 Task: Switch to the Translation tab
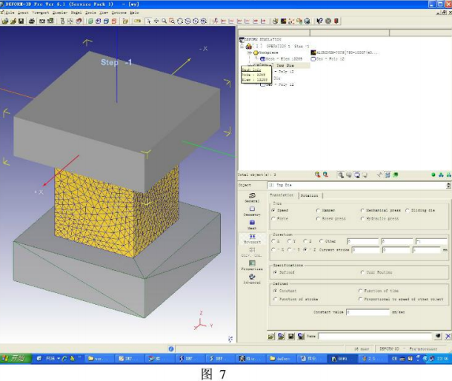tap(282, 195)
